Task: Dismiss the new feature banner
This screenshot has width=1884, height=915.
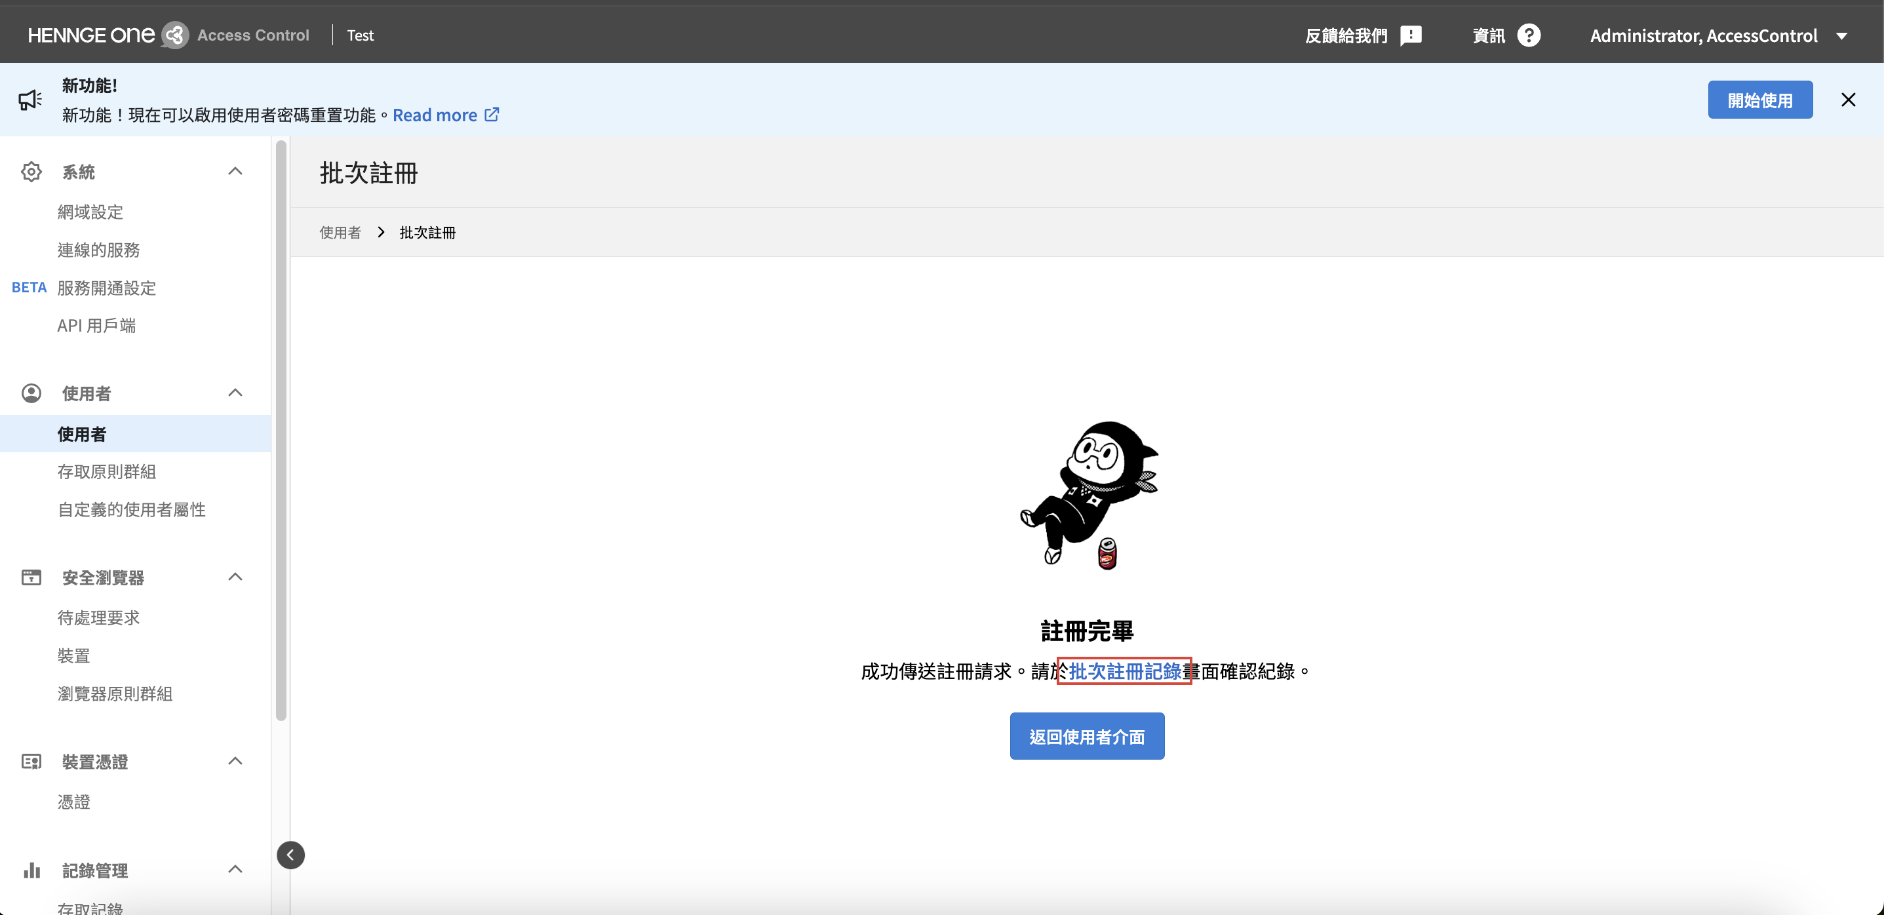Action: (x=1847, y=100)
